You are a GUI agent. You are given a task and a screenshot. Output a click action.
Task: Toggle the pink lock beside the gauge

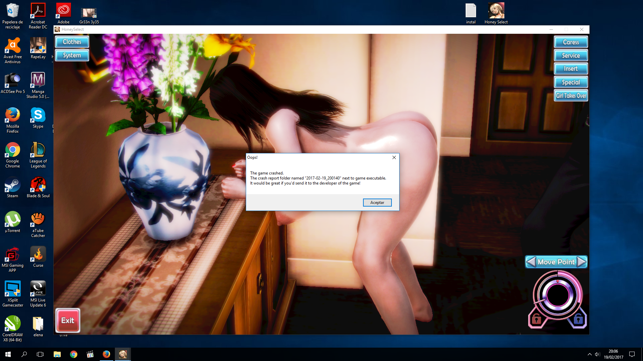pos(536,320)
